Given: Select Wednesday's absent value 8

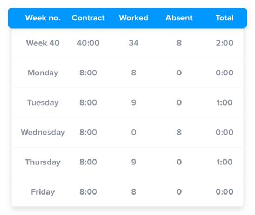Looking at the screenshot, I should pos(179,133).
